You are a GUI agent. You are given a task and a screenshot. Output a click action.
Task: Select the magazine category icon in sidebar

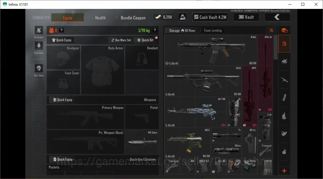[x=284, y=98]
